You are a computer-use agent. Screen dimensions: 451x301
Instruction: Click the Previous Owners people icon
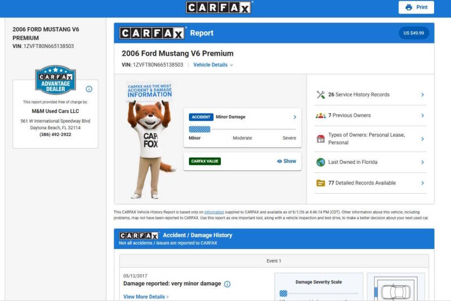321,116
